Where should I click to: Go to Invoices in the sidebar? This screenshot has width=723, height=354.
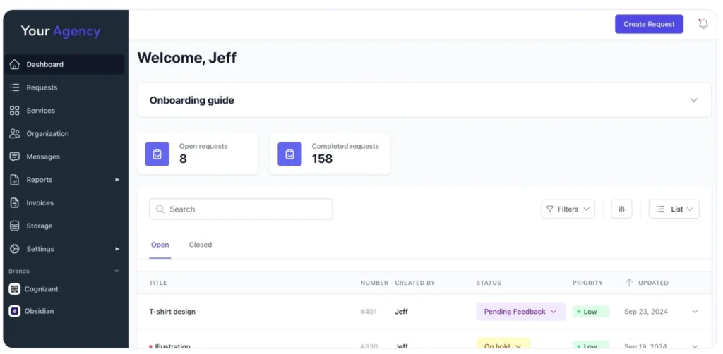pyautogui.click(x=40, y=202)
